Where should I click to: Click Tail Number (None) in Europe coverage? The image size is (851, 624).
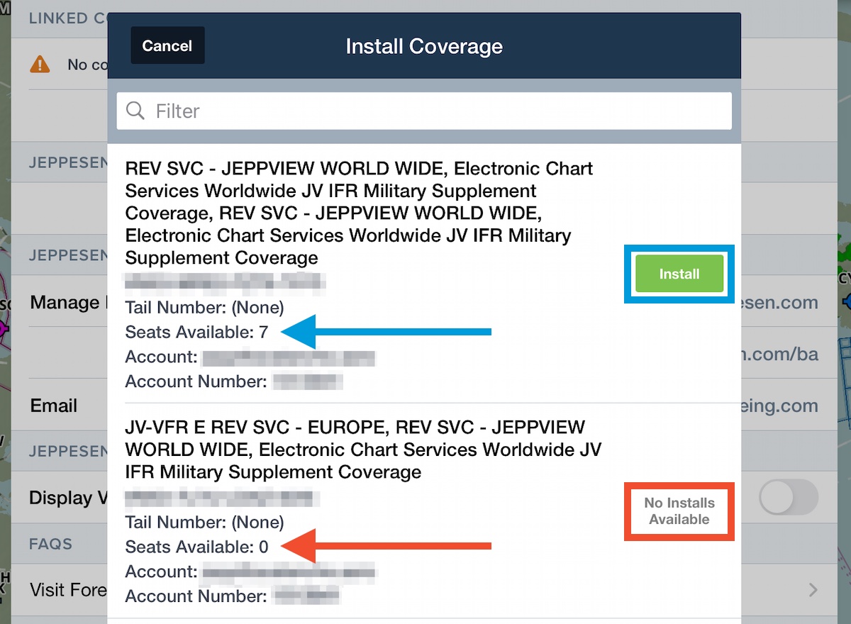point(204,522)
